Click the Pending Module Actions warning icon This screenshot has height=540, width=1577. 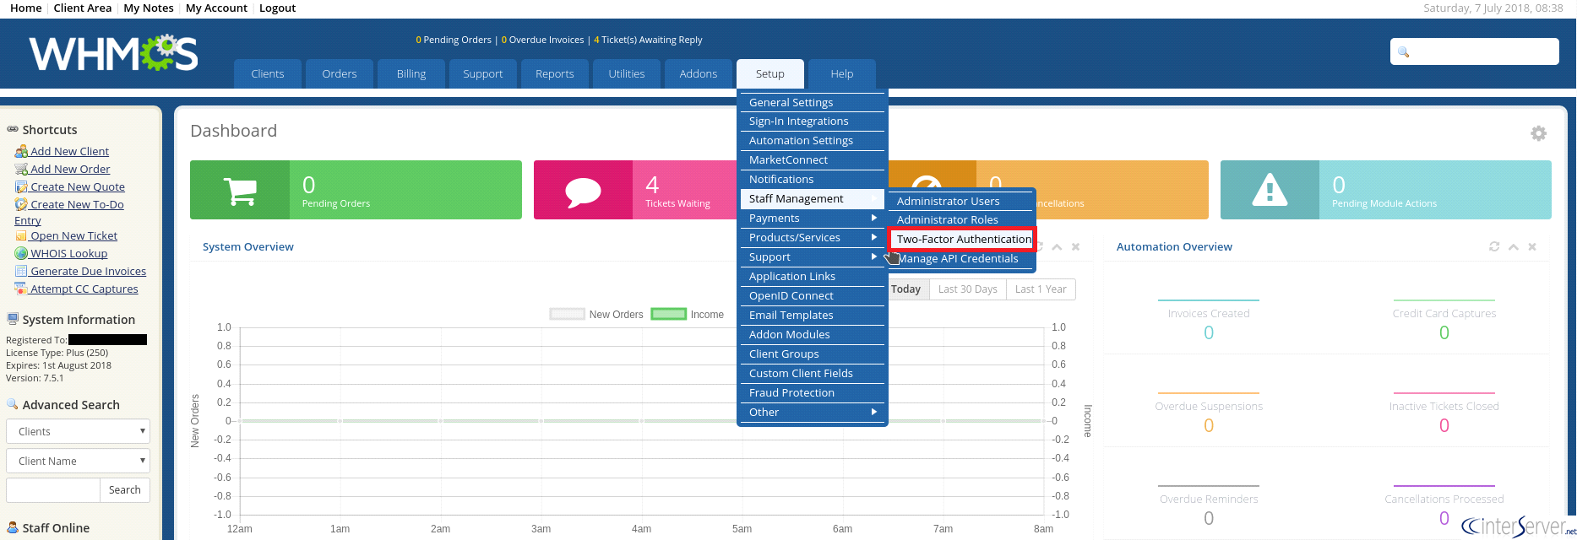tap(1270, 190)
